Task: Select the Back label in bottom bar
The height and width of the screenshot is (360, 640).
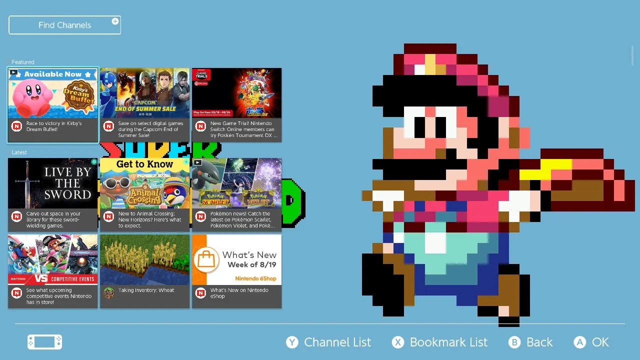Action: coord(539,342)
